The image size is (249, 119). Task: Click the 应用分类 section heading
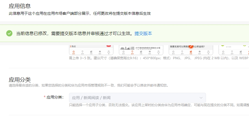pos(20,80)
